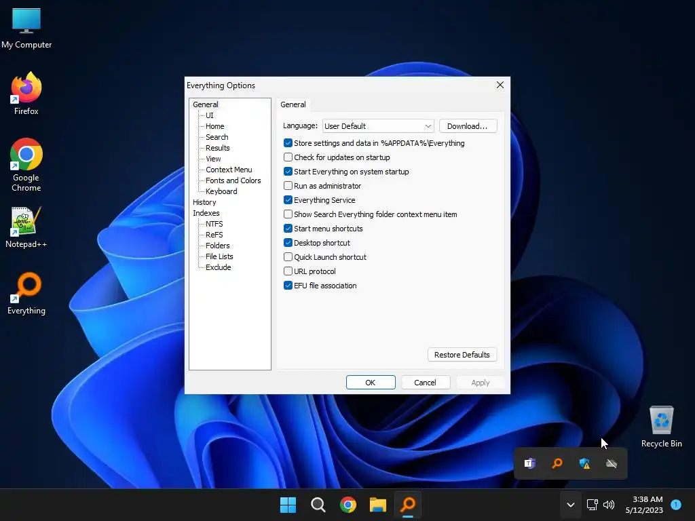Image resolution: width=695 pixels, height=521 pixels.
Task: Select UI in the options tree
Action: point(210,115)
